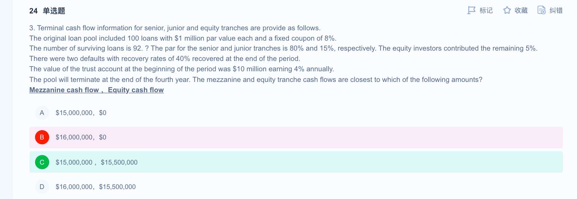Choose the answer $16,000,000, $15,500,000
The width and height of the screenshot is (577, 199).
[96, 187]
